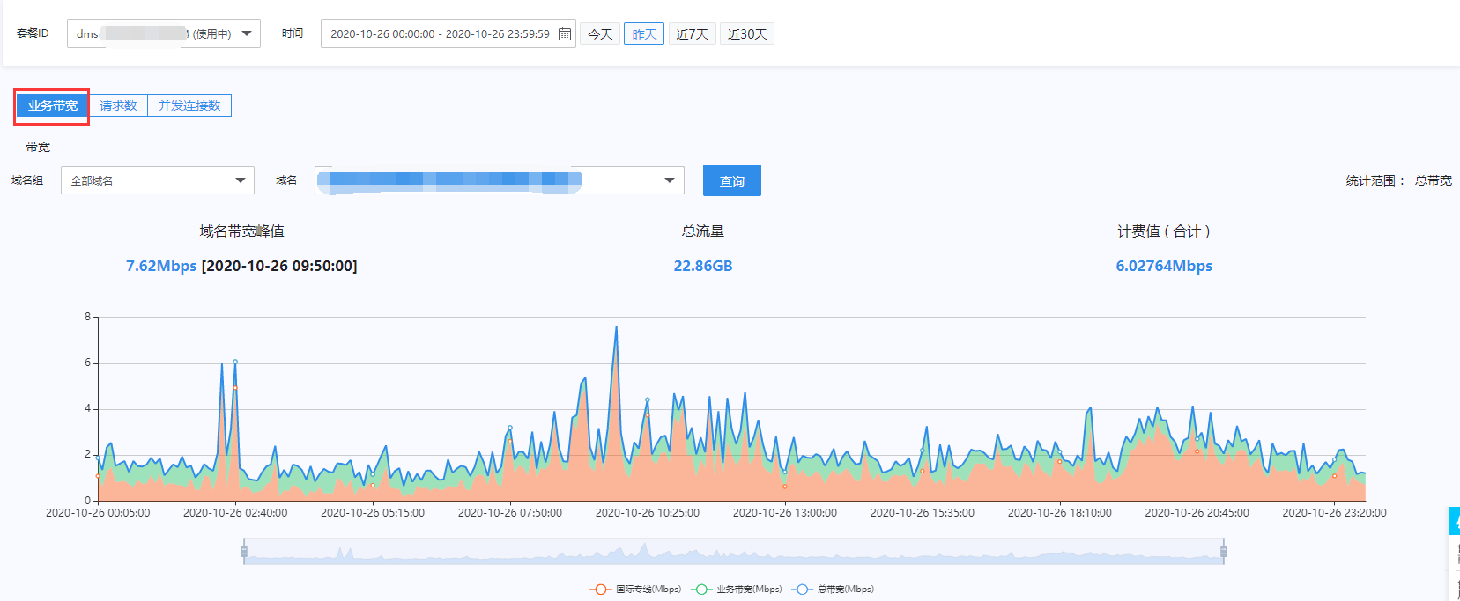Open the 域名组 全部域名 dropdown
Image resolution: width=1460 pixels, height=601 pixels.
click(158, 180)
